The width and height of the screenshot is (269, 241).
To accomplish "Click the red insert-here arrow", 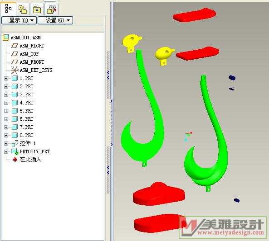I will click(x=15, y=160).
